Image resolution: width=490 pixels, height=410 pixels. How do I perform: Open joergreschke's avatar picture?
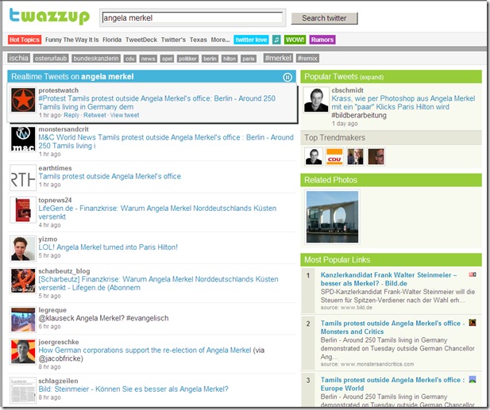(23, 351)
